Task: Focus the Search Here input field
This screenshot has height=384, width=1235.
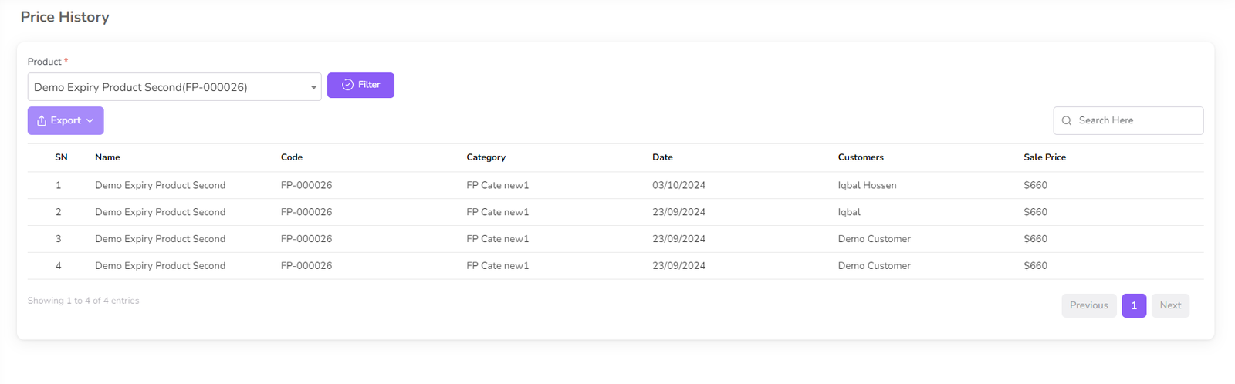Action: [x=1135, y=120]
